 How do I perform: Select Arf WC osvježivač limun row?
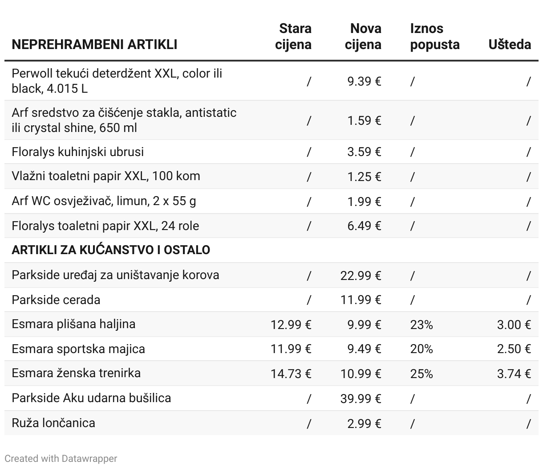point(271,201)
